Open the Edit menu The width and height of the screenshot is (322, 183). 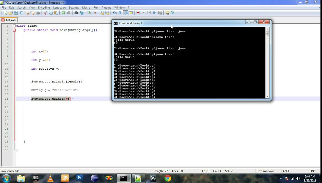[x=11, y=8]
